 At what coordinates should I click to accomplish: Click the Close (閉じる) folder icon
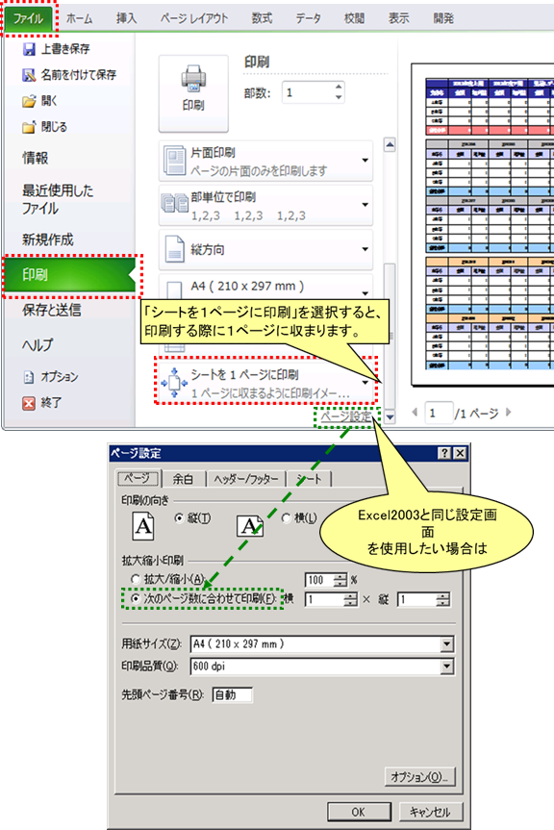click(x=29, y=127)
